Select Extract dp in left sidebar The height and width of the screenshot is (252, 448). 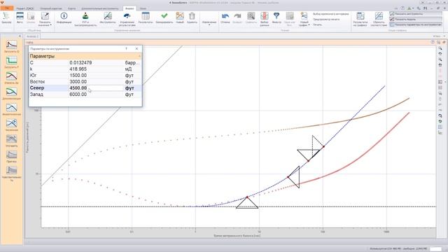pyautogui.click(x=11, y=78)
